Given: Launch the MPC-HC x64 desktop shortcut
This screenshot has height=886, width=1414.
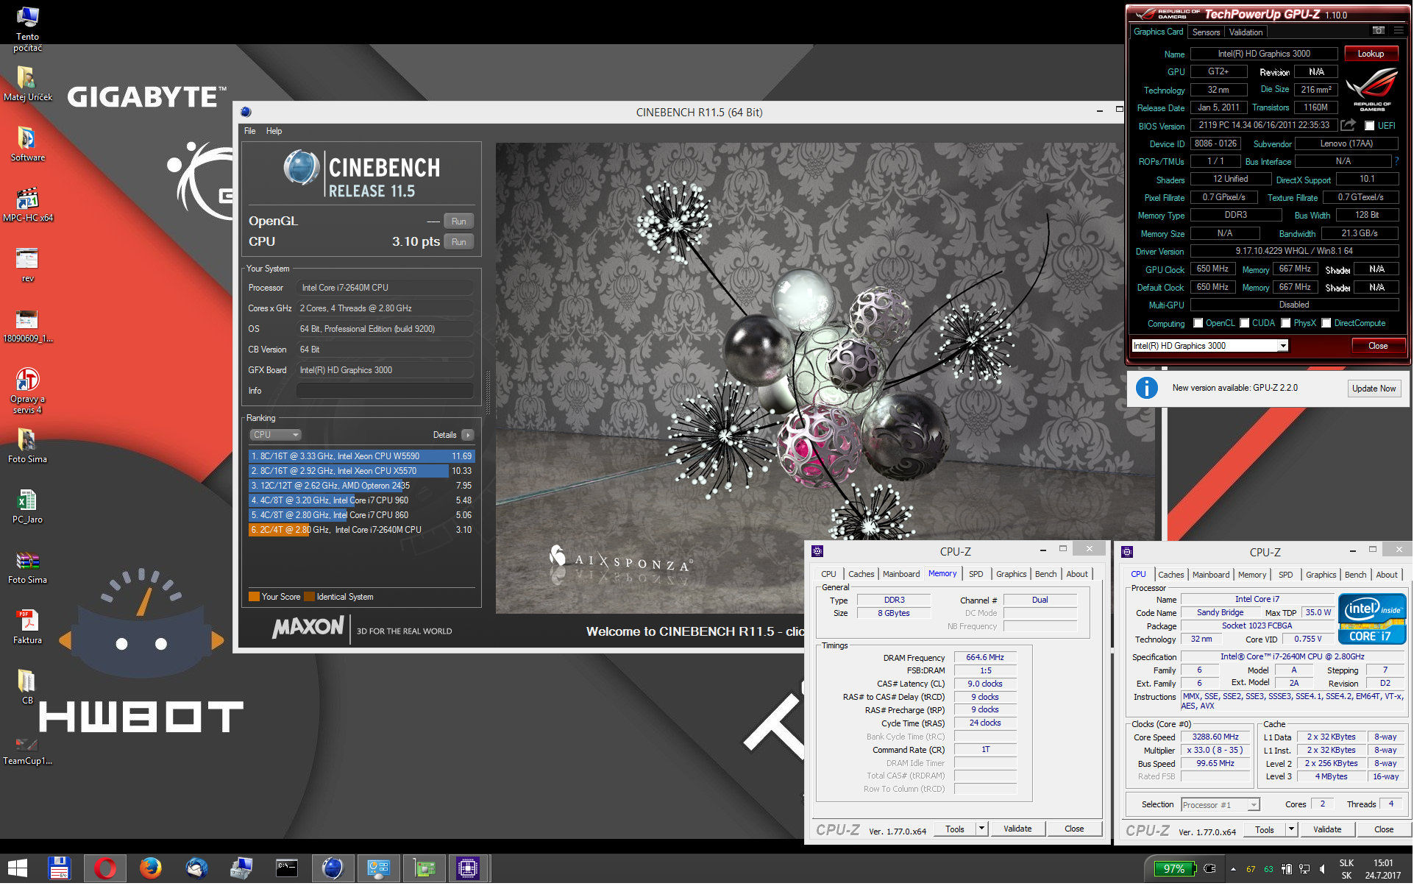Looking at the screenshot, I should click(27, 205).
